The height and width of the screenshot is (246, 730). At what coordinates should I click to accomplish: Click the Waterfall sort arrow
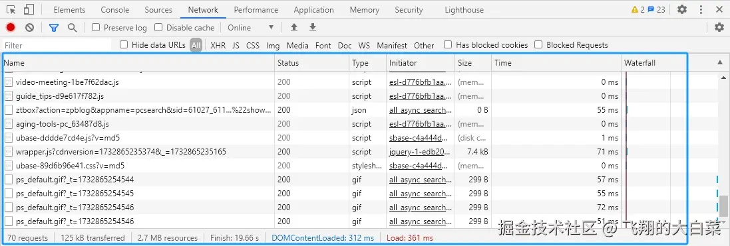click(x=720, y=62)
